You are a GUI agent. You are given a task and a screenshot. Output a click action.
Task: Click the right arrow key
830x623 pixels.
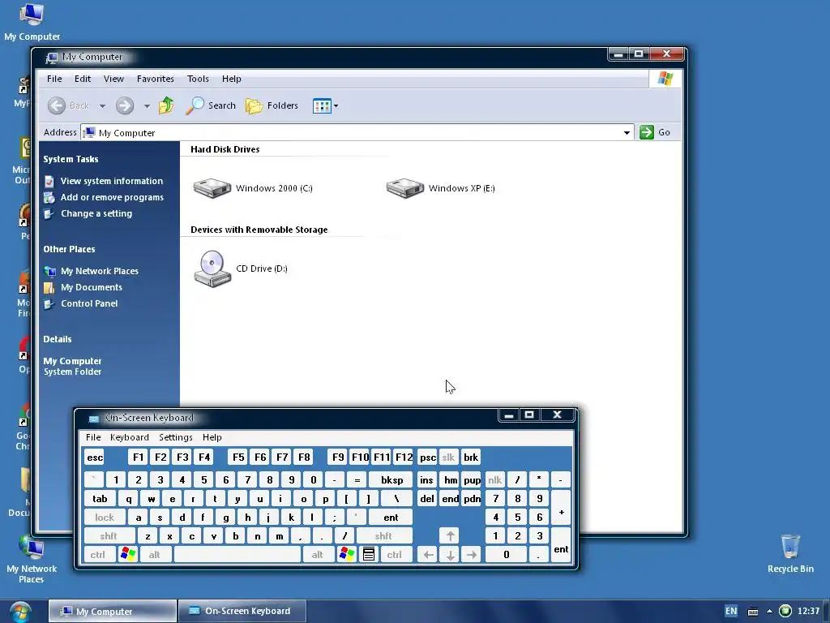tap(472, 555)
